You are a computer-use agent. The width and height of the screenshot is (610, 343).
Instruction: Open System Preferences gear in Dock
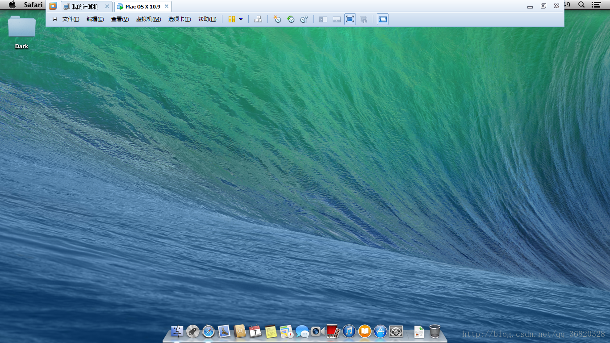[396, 331]
